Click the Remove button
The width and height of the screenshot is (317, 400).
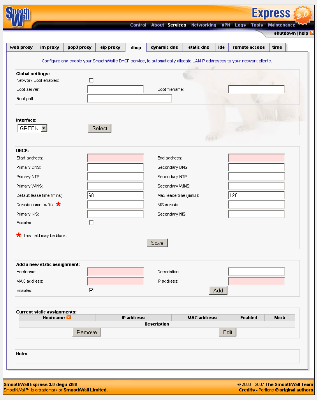click(x=86, y=332)
